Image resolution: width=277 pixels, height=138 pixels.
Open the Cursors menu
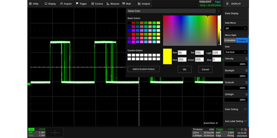click(99, 4)
